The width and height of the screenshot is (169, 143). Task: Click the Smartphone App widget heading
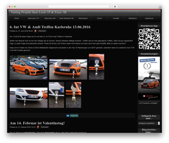(149, 26)
